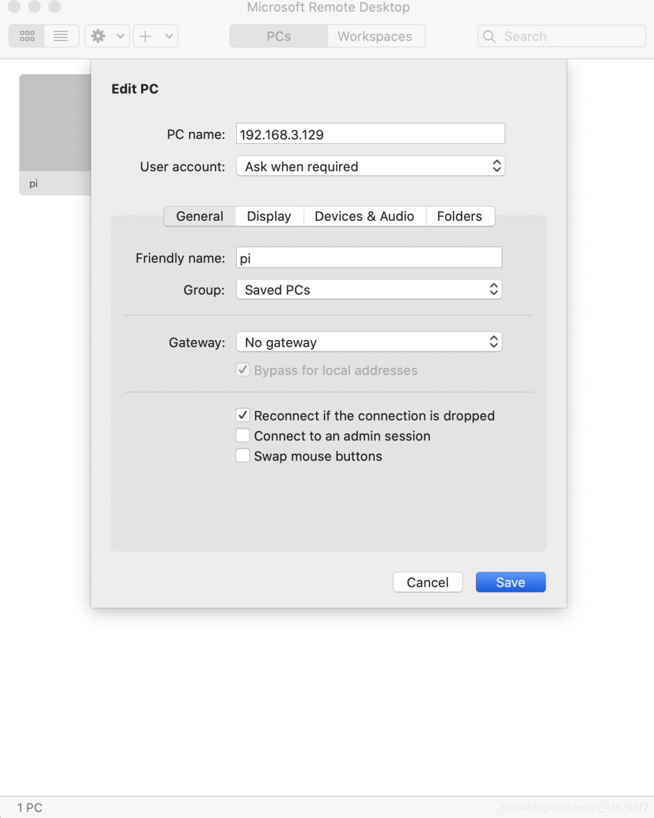Open the User account dropdown
Viewport: 654px width, 818px height.
coord(371,166)
